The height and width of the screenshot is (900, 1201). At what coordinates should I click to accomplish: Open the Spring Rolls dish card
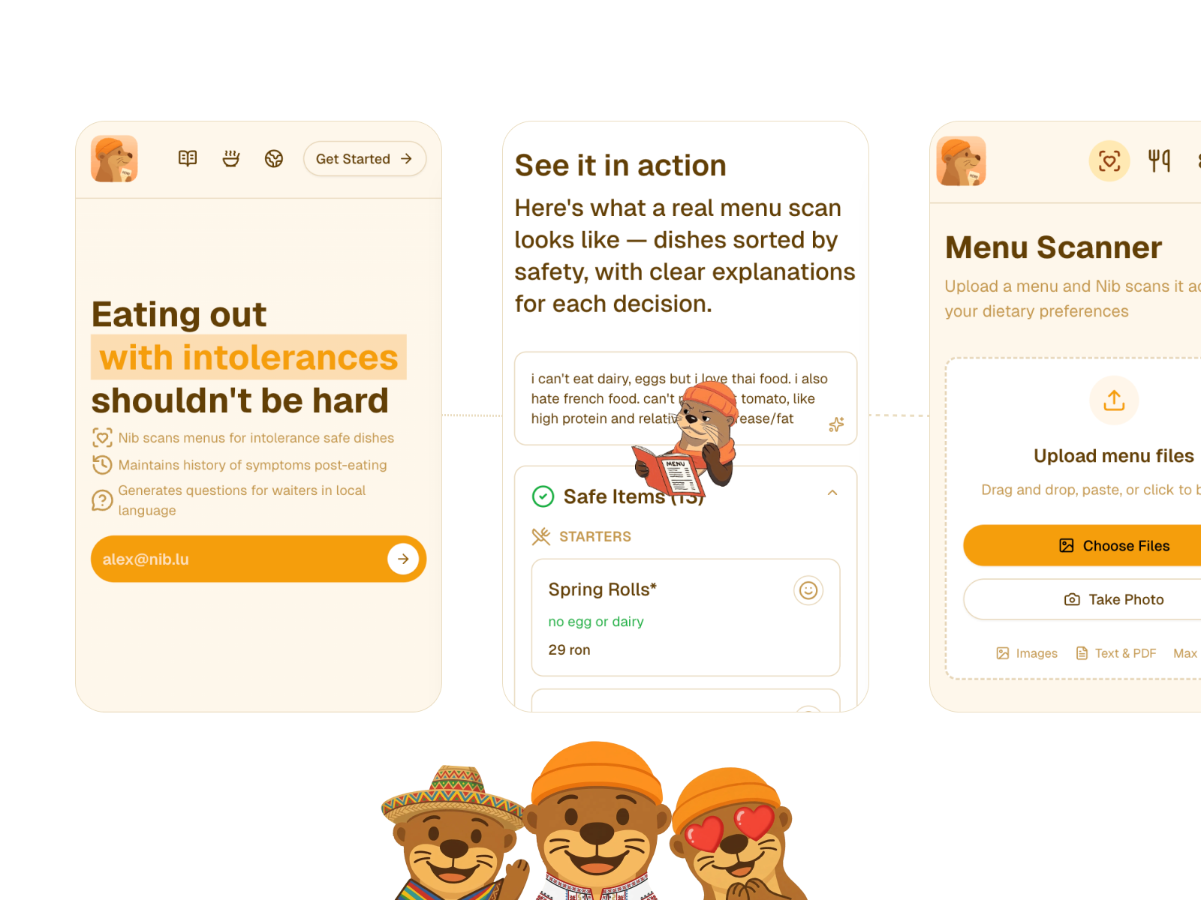685,617
